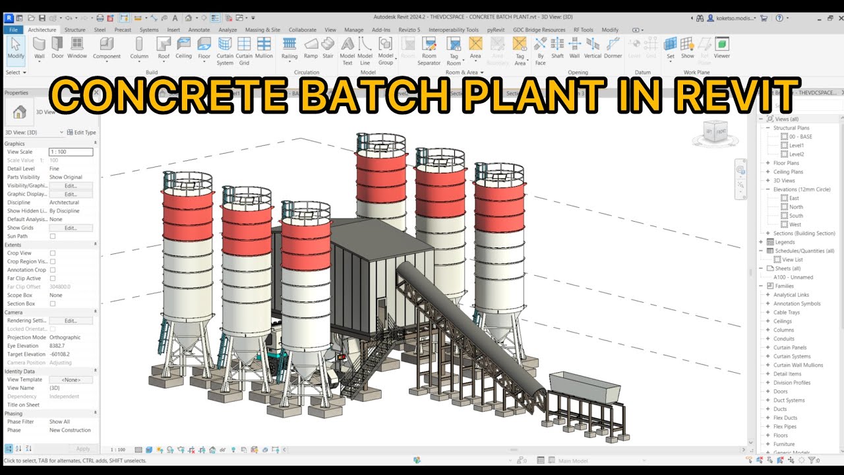Viewport: 844px width, 475px height.
Task: Expand the Legends tree node
Action: [x=762, y=242]
